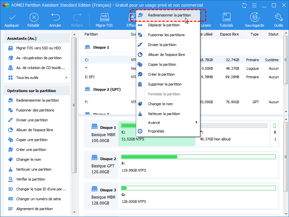Viewport: 289px width, 217px height.
Task: Sort by the Statut column header
Action: pos(273,34)
